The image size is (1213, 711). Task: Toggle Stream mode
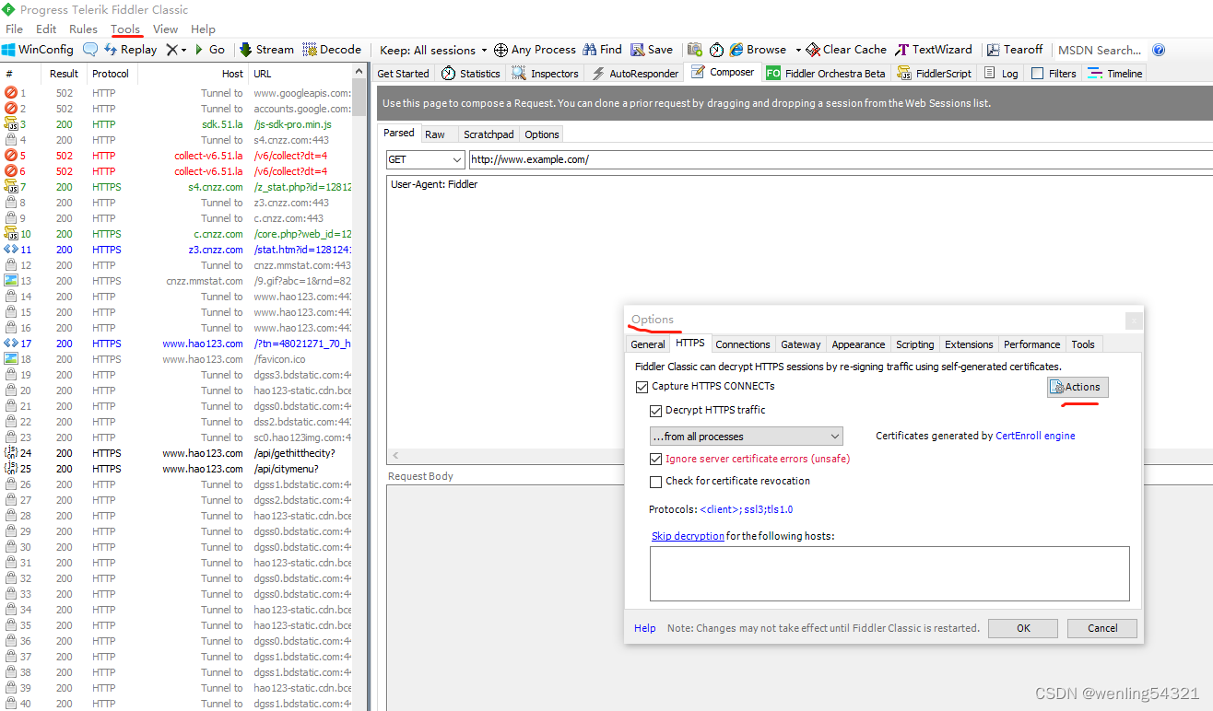(x=266, y=50)
